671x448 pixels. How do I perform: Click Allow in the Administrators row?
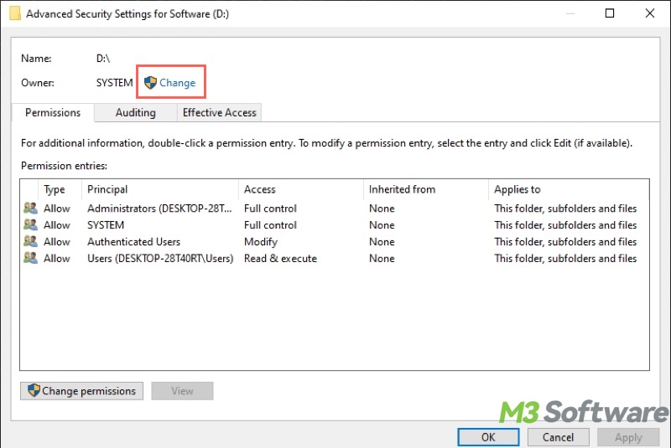point(57,209)
